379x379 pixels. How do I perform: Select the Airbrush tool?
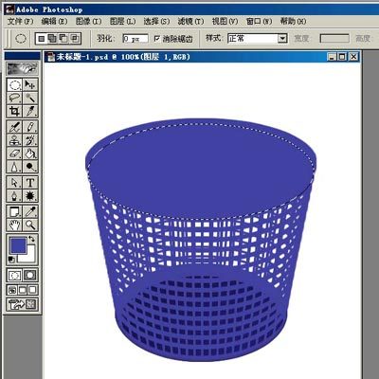[14, 127]
